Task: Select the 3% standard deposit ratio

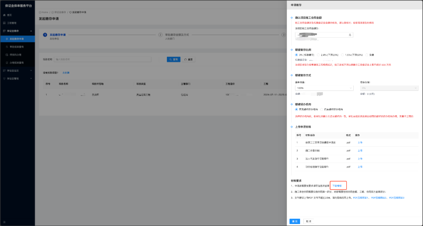Action: [x=296, y=55]
